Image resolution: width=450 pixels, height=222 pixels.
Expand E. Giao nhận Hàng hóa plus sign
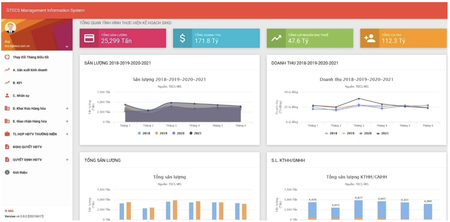tap(67, 121)
